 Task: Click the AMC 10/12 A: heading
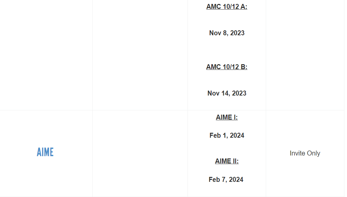[226, 7]
